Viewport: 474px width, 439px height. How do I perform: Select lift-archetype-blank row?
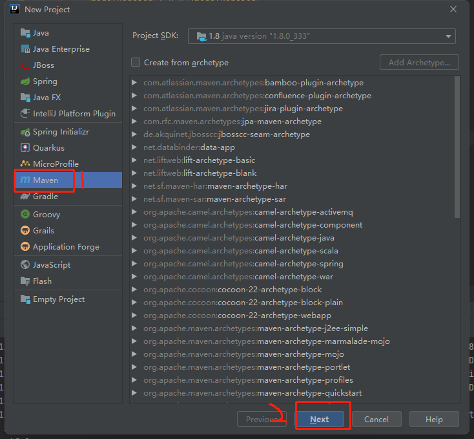pyautogui.click(x=292, y=173)
